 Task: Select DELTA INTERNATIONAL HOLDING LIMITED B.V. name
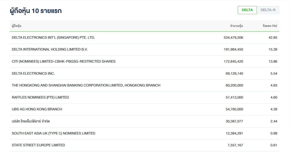pos(50,49)
